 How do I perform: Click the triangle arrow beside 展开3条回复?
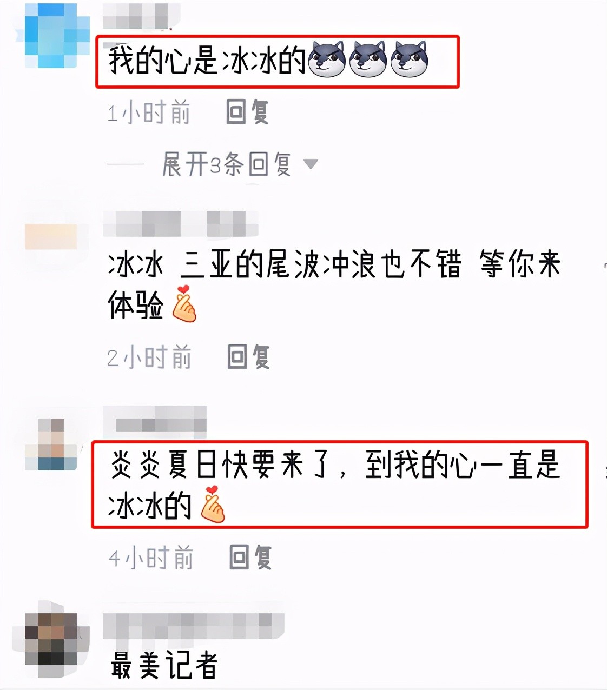(311, 164)
